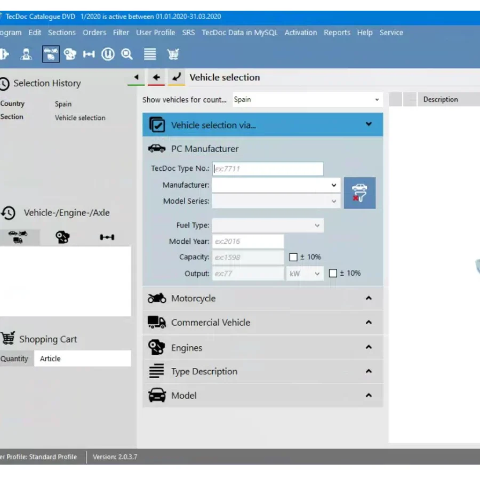Open the Manufacturer dropdown
The image size is (480, 480).
[276, 185]
